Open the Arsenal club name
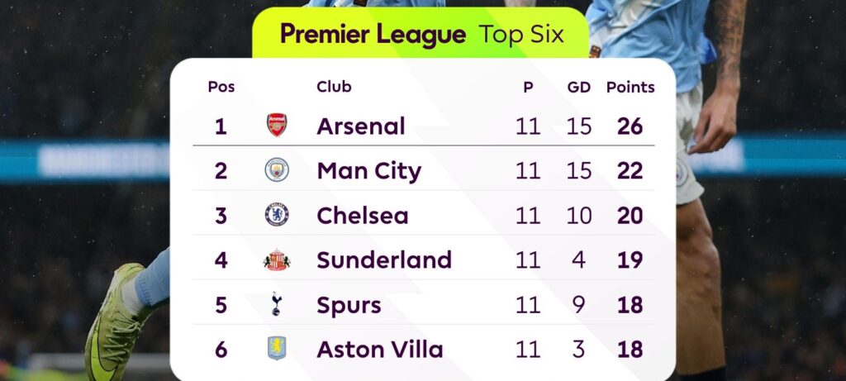The width and height of the screenshot is (846, 381). (361, 126)
